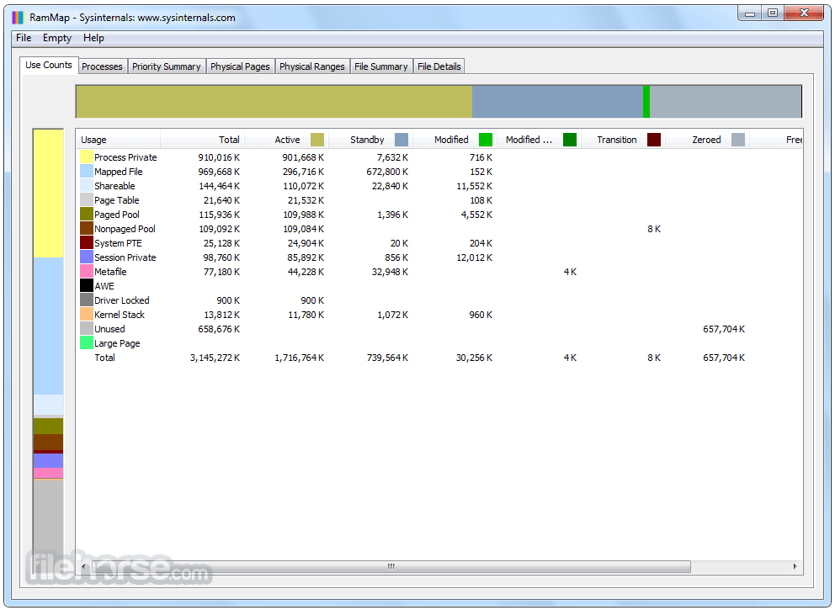
Task: Click the brown Nonpaged Pool row swatch
Action: pos(86,228)
